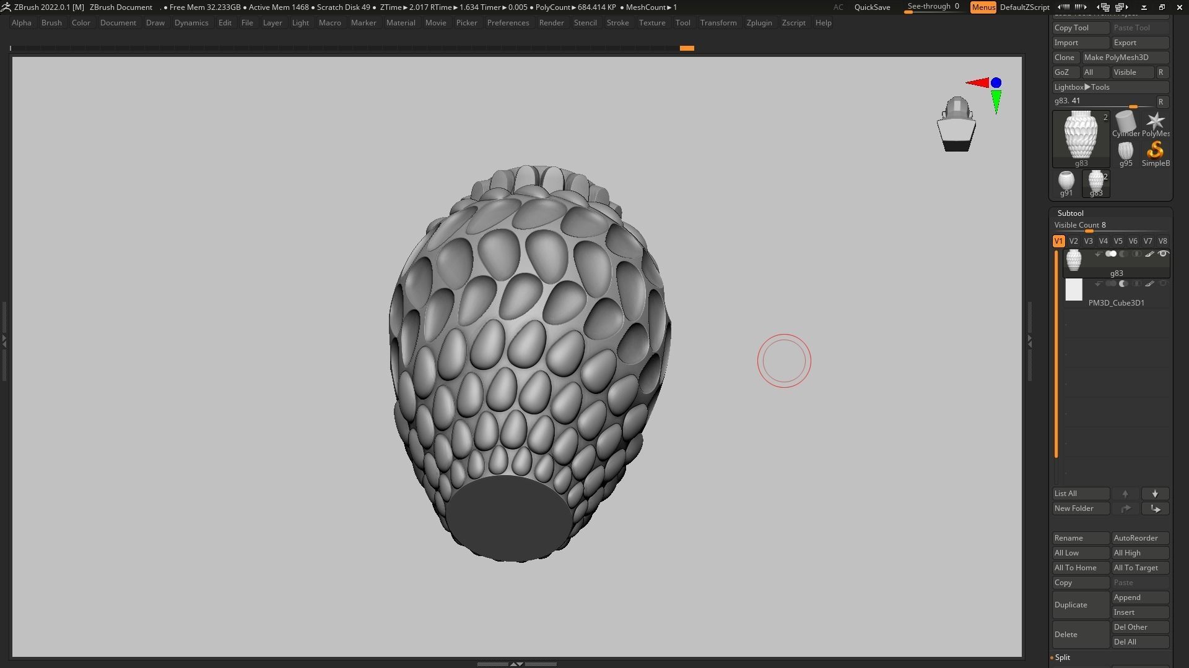1189x668 pixels.
Task: Enable the V2 visibility set
Action: click(x=1073, y=241)
